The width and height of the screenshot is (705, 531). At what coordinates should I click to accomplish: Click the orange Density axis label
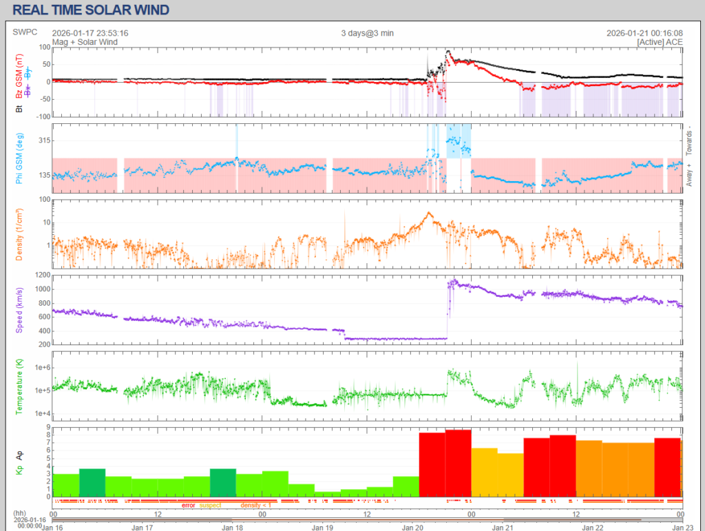pos(19,236)
